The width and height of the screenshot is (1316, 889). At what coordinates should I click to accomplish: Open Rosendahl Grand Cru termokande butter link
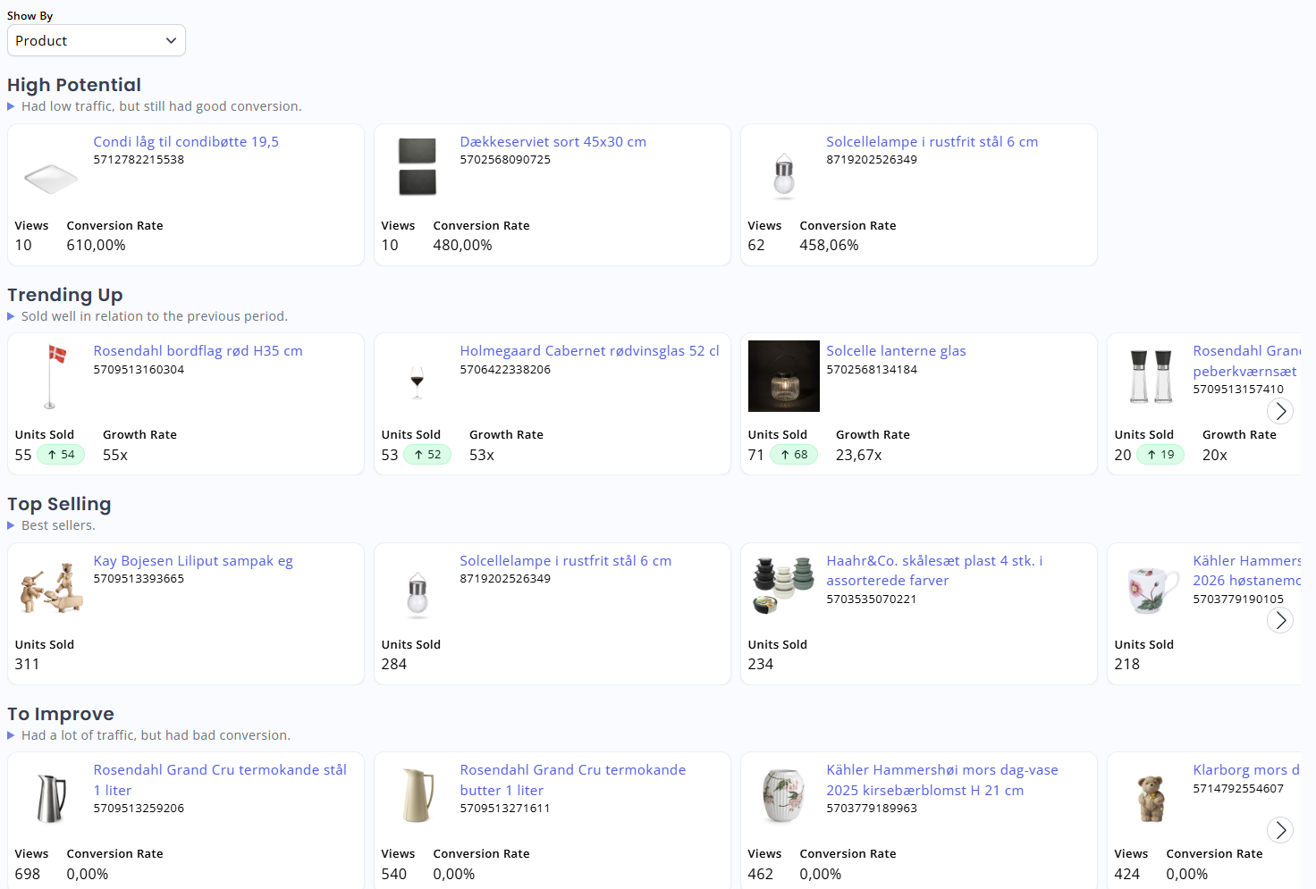[x=572, y=780]
